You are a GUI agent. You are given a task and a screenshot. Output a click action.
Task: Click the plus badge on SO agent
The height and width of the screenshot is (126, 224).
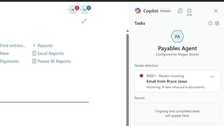[89, 8]
